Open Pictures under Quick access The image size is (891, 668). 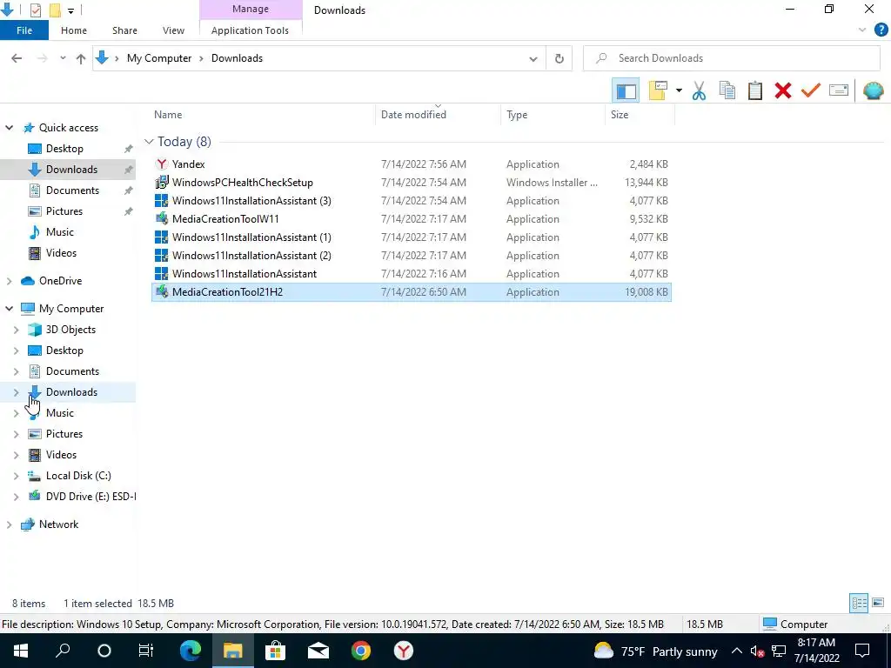tap(64, 211)
